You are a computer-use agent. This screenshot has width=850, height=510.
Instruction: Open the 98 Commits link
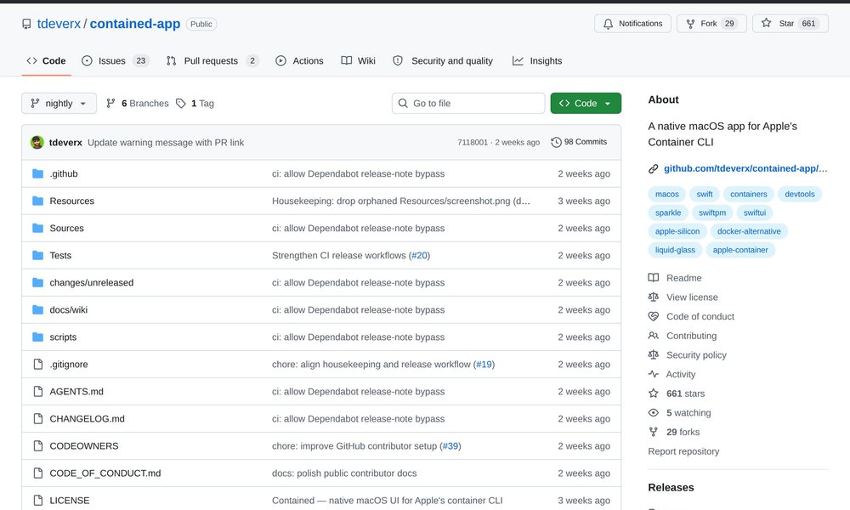pos(579,142)
